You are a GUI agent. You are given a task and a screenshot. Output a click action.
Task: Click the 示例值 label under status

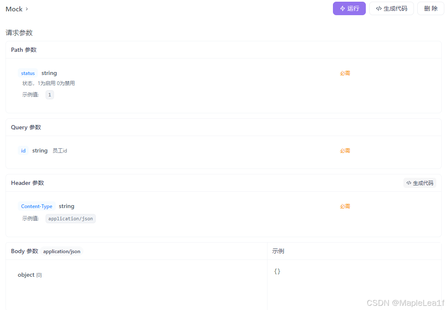point(30,95)
